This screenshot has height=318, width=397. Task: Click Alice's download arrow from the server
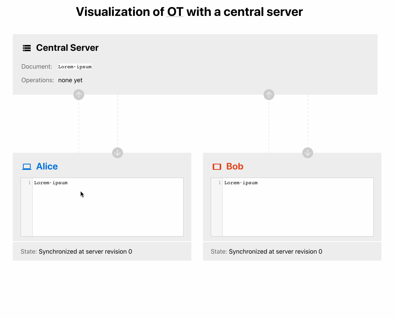pyautogui.click(x=118, y=153)
